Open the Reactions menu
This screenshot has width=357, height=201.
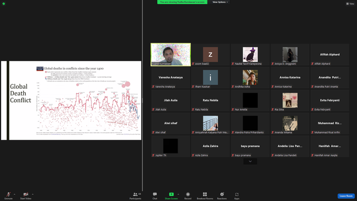coord(222,195)
